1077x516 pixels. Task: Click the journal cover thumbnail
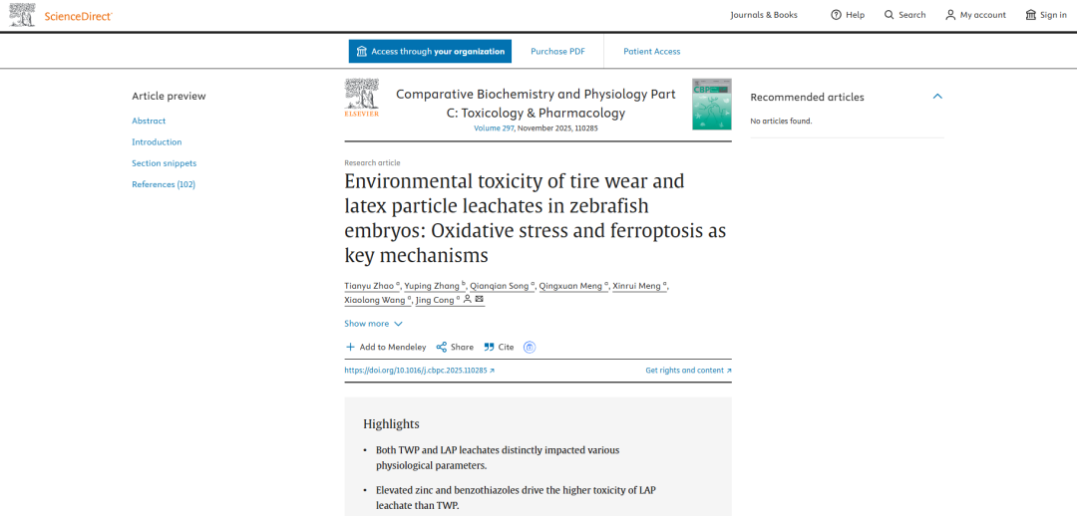[711, 104]
